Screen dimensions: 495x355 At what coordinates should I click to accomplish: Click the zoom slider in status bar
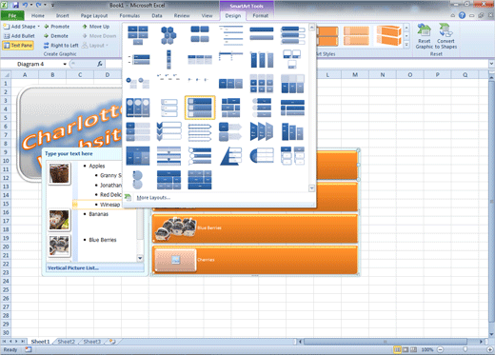point(465,349)
